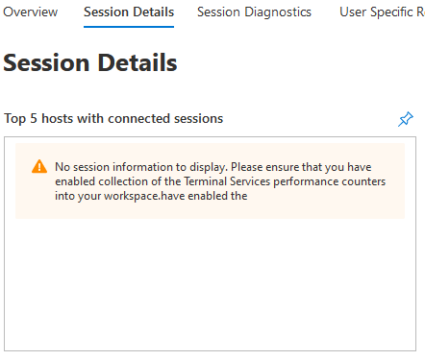Pin the Top 5 hosts chart

(x=406, y=119)
